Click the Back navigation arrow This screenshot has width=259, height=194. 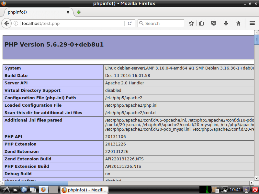6,23
